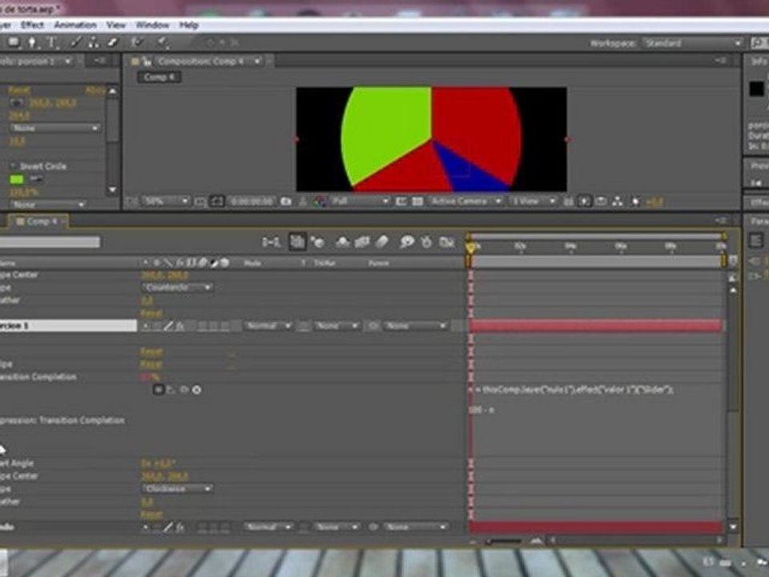The width and height of the screenshot is (769, 577).
Task: Click the color eyedropper beside green swatch
Action: [36, 179]
